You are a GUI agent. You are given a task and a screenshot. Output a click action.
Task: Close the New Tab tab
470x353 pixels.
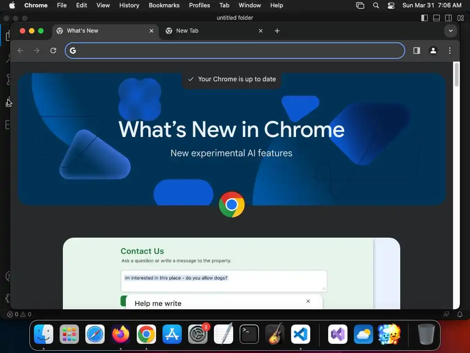[x=261, y=31]
